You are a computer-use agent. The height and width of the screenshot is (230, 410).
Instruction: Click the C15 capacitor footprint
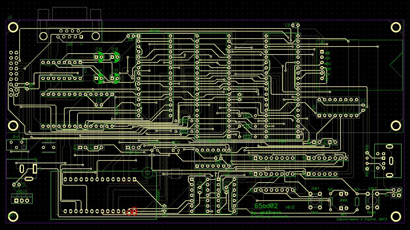[x=99, y=57]
